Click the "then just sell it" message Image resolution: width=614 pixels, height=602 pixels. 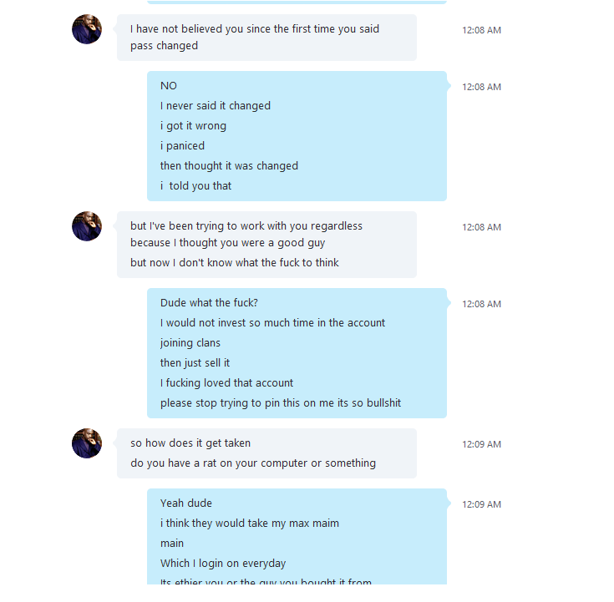(x=195, y=363)
